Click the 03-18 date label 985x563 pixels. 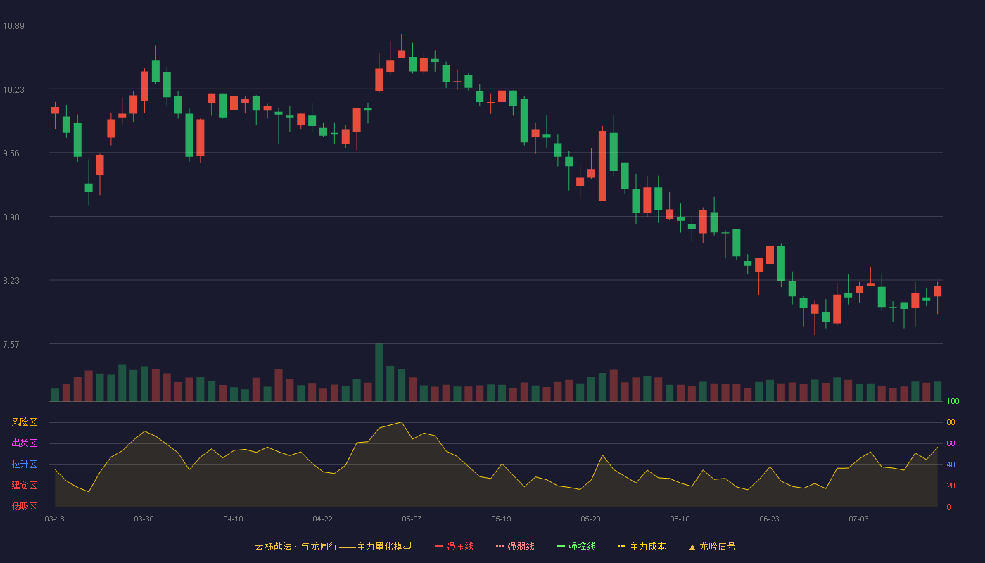(x=55, y=519)
